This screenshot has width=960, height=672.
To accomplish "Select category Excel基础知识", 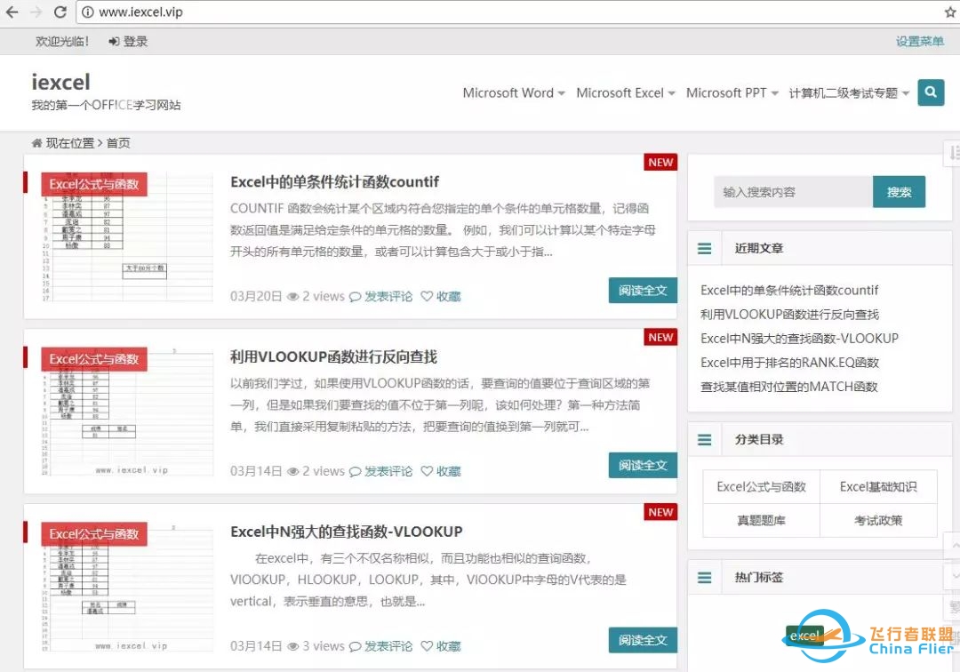I will pos(878,487).
